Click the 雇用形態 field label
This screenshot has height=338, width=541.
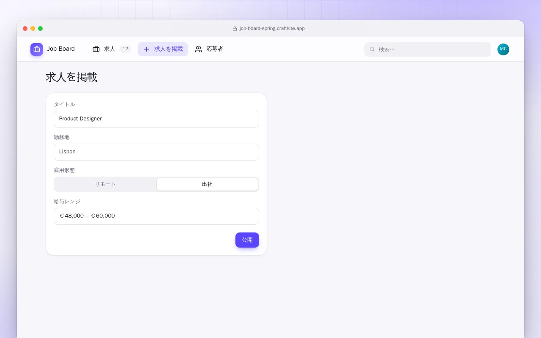coord(64,170)
